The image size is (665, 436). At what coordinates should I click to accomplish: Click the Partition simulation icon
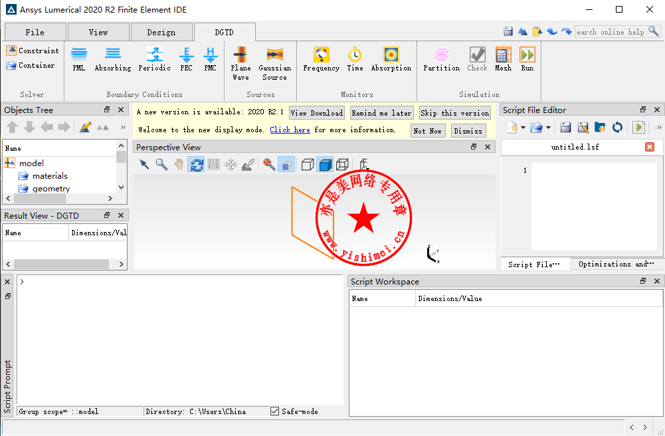coord(442,59)
